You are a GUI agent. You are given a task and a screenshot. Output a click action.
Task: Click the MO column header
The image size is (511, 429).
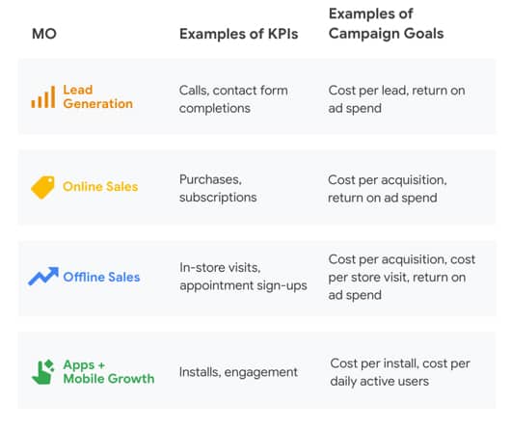click(x=44, y=34)
